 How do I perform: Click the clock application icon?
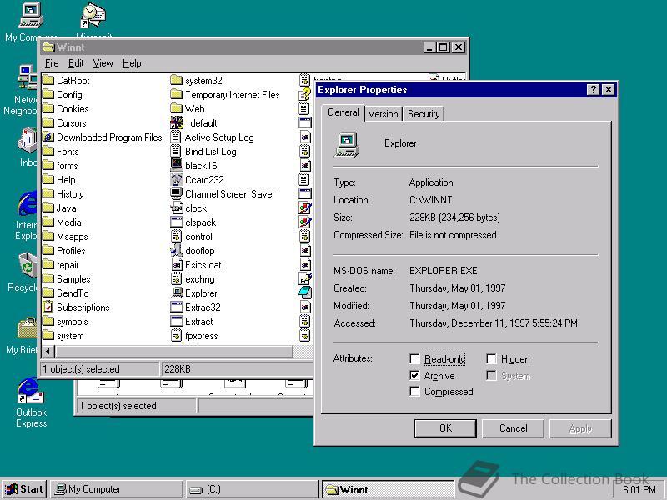(176, 207)
